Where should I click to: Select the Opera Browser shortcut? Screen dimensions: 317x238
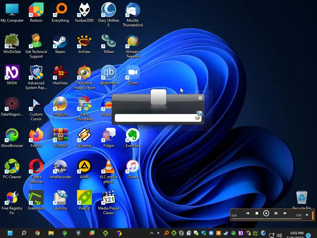[x=36, y=171]
